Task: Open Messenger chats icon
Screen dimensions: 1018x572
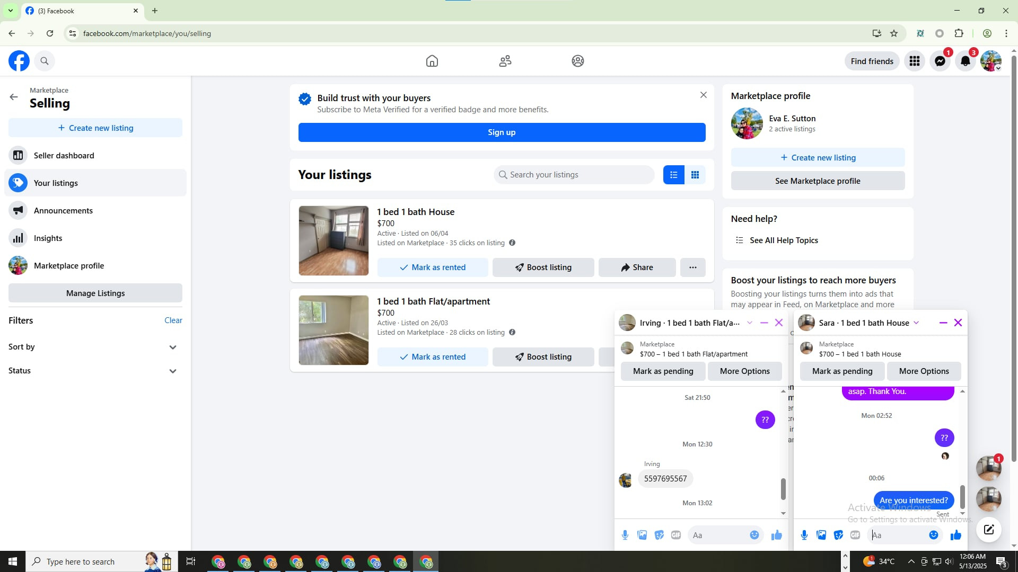Action: [x=940, y=61]
